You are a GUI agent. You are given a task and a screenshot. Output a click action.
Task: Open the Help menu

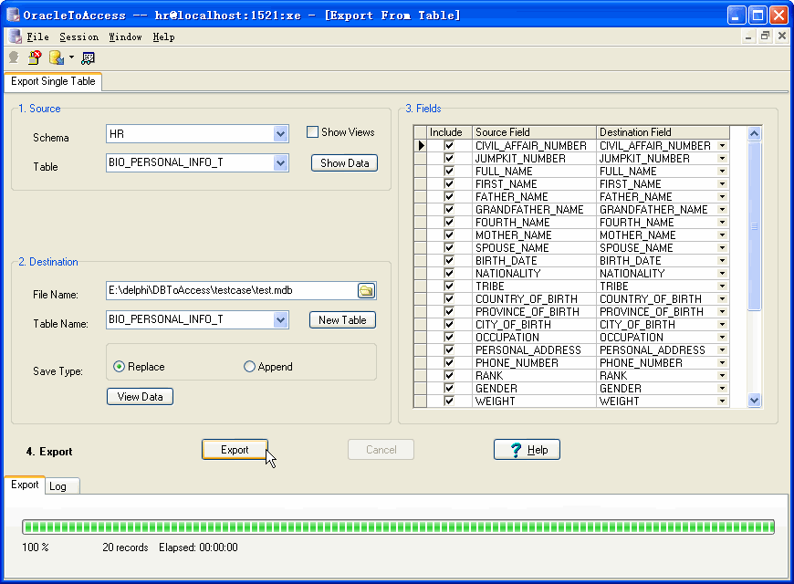point(163,36)
